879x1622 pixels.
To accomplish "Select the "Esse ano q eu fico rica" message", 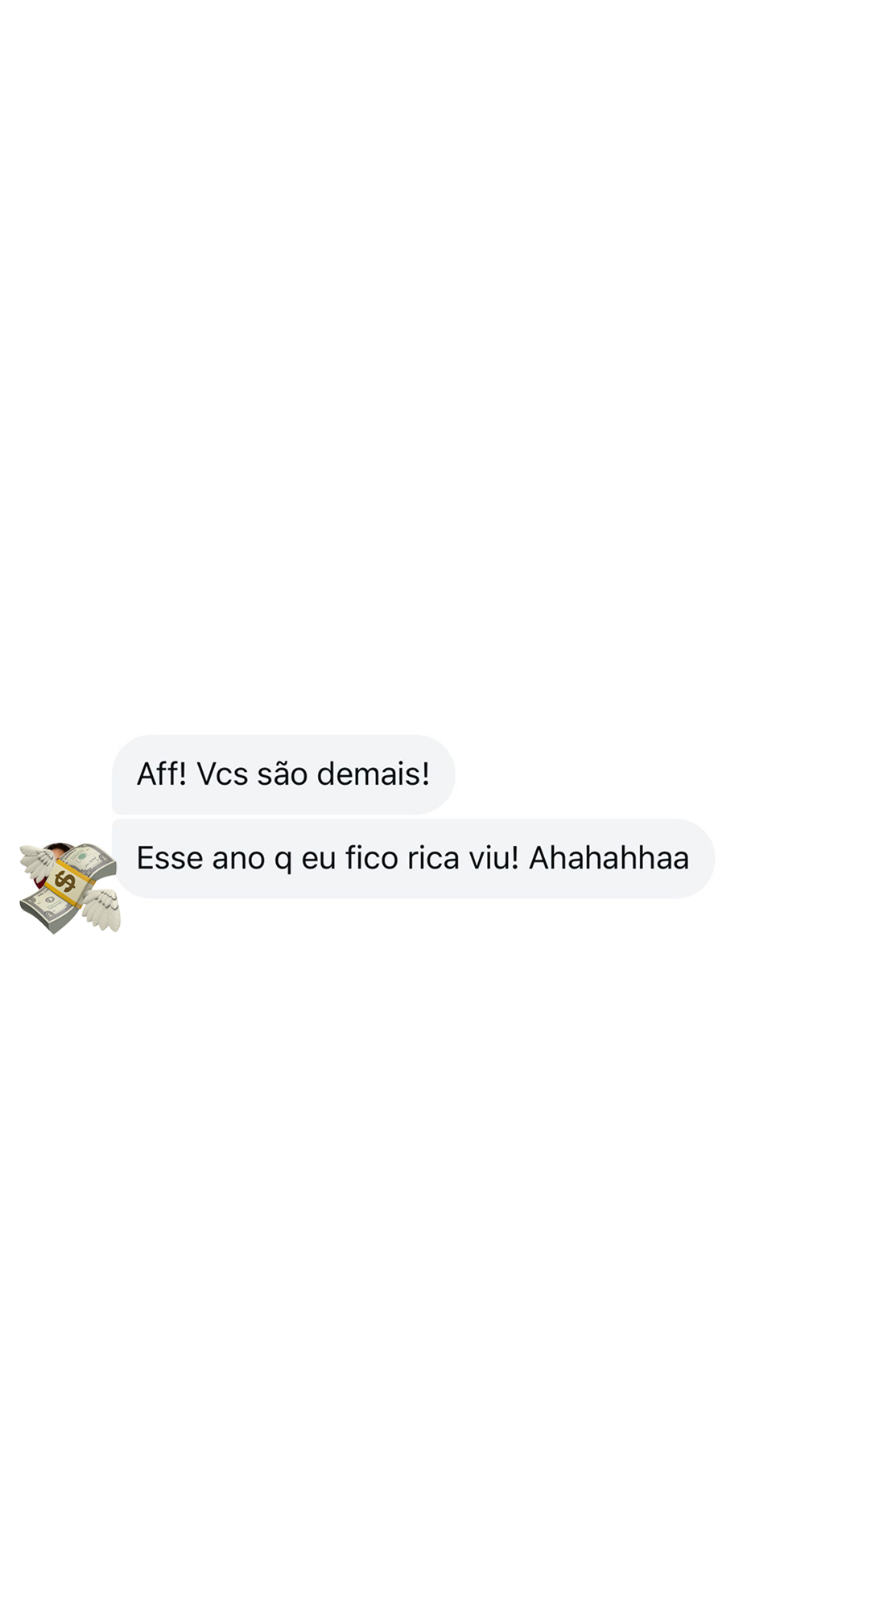I will [413, 858].
